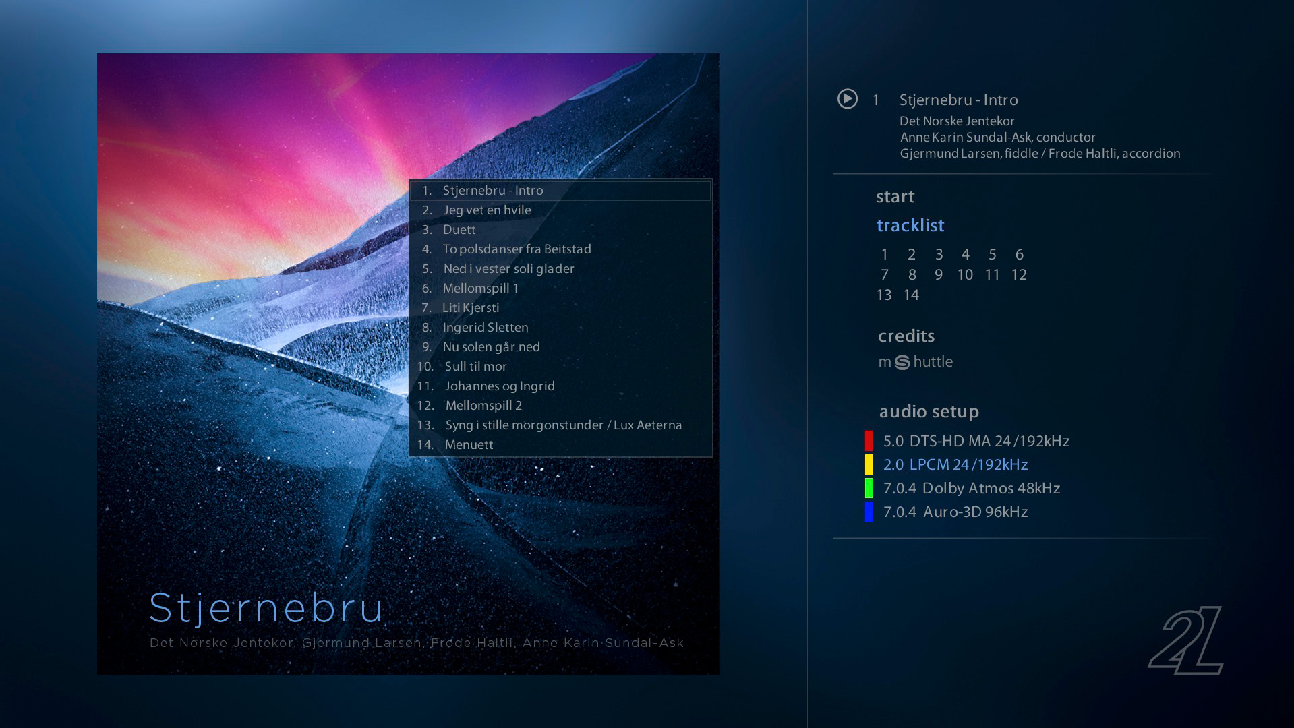Jump to track number 8 in grid
Image resolution: width=1294 pixels, height=728 pixels.
[x=912, y=275]
